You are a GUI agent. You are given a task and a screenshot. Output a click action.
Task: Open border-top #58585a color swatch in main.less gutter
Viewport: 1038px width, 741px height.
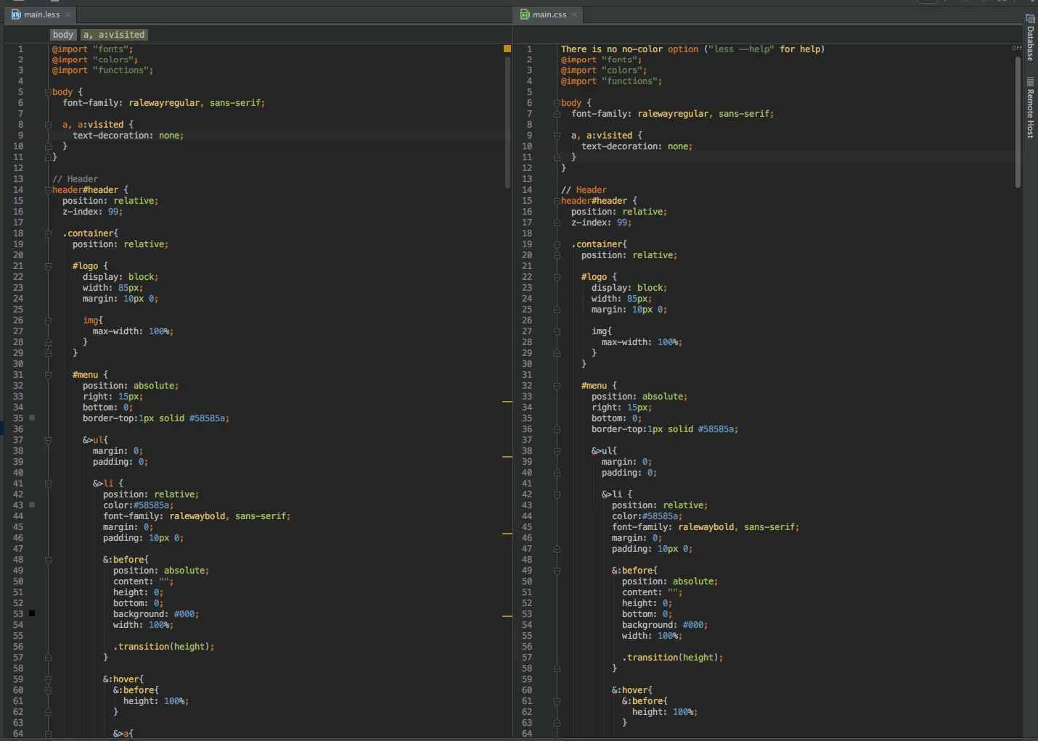32,418
